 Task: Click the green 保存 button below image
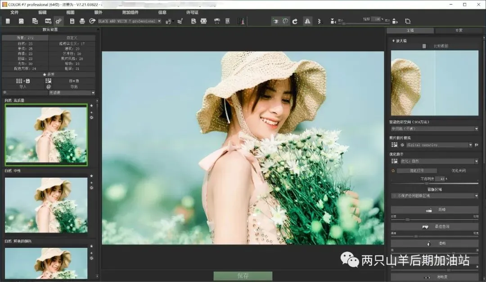(243, 276)
